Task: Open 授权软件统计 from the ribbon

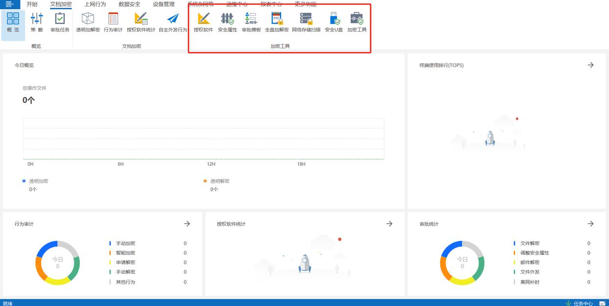Action: click(x=141, y=23)
